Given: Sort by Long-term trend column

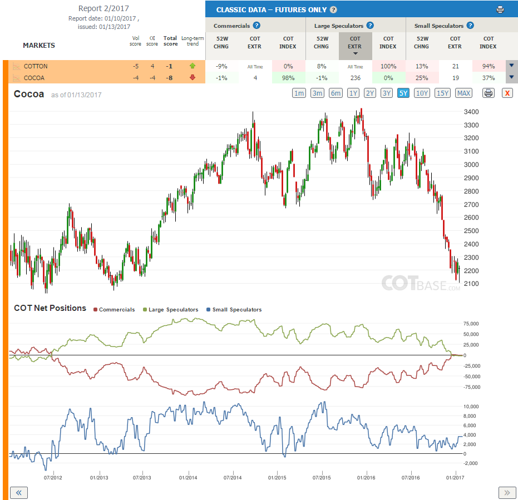Looking at the screenshot, I should pos(193,41).
